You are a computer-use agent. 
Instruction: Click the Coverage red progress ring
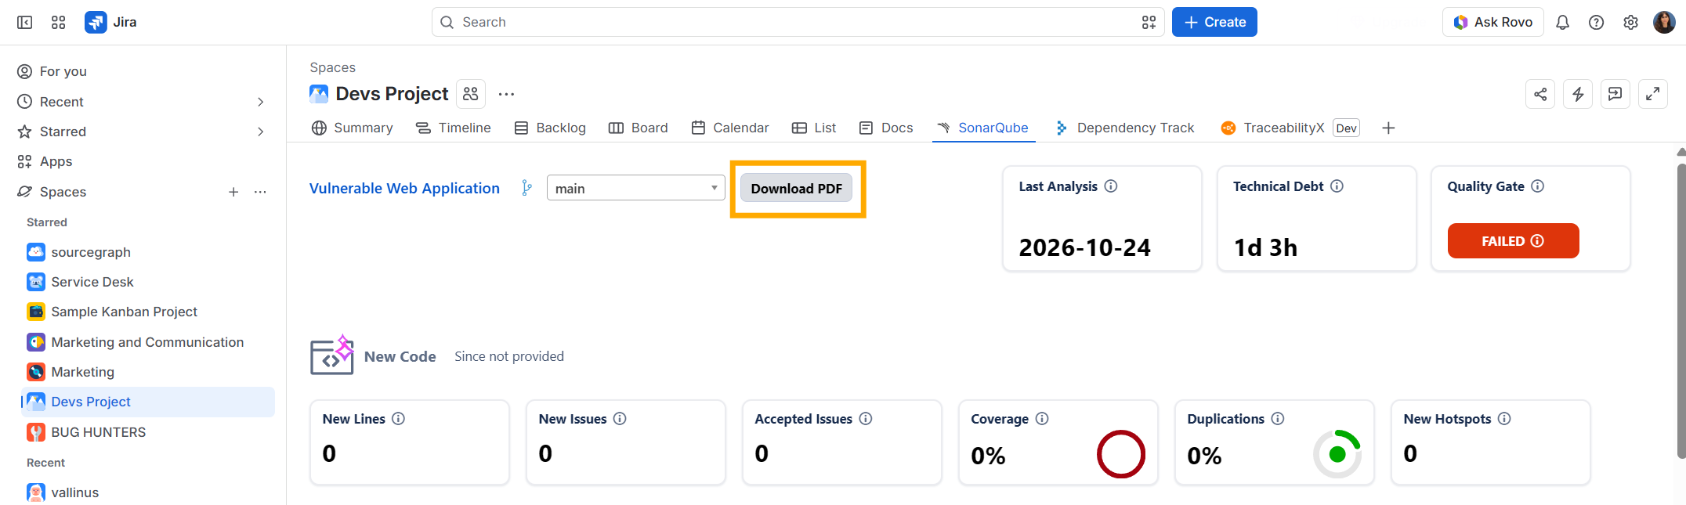1121,454
